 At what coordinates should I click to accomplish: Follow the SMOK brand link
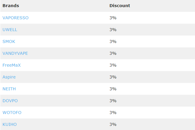click(9, 41)
